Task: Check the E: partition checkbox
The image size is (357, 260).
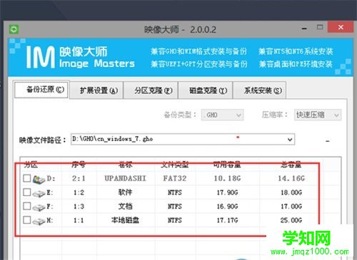Action: coord(27,192)
